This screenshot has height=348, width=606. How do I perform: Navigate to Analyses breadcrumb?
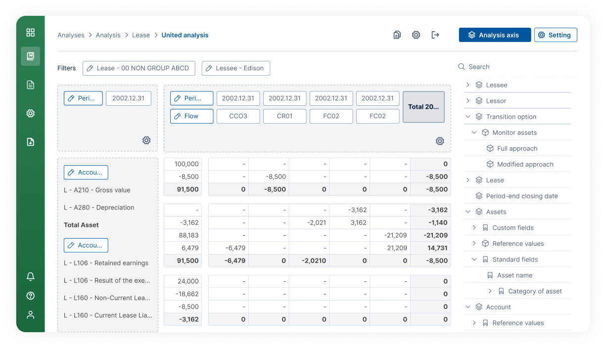point(71,35)
